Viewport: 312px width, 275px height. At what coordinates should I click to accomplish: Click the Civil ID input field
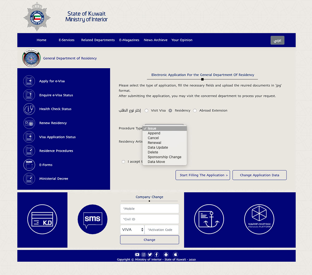(149, 219)
